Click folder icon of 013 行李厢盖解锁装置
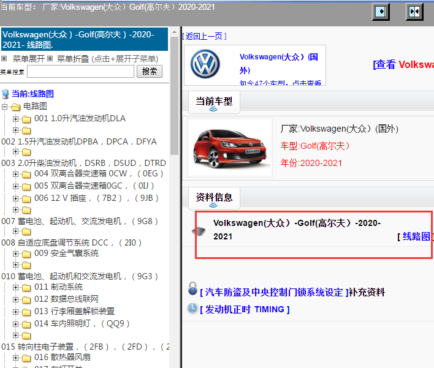The width and height of the screenshot is (434, 368). 26,312
